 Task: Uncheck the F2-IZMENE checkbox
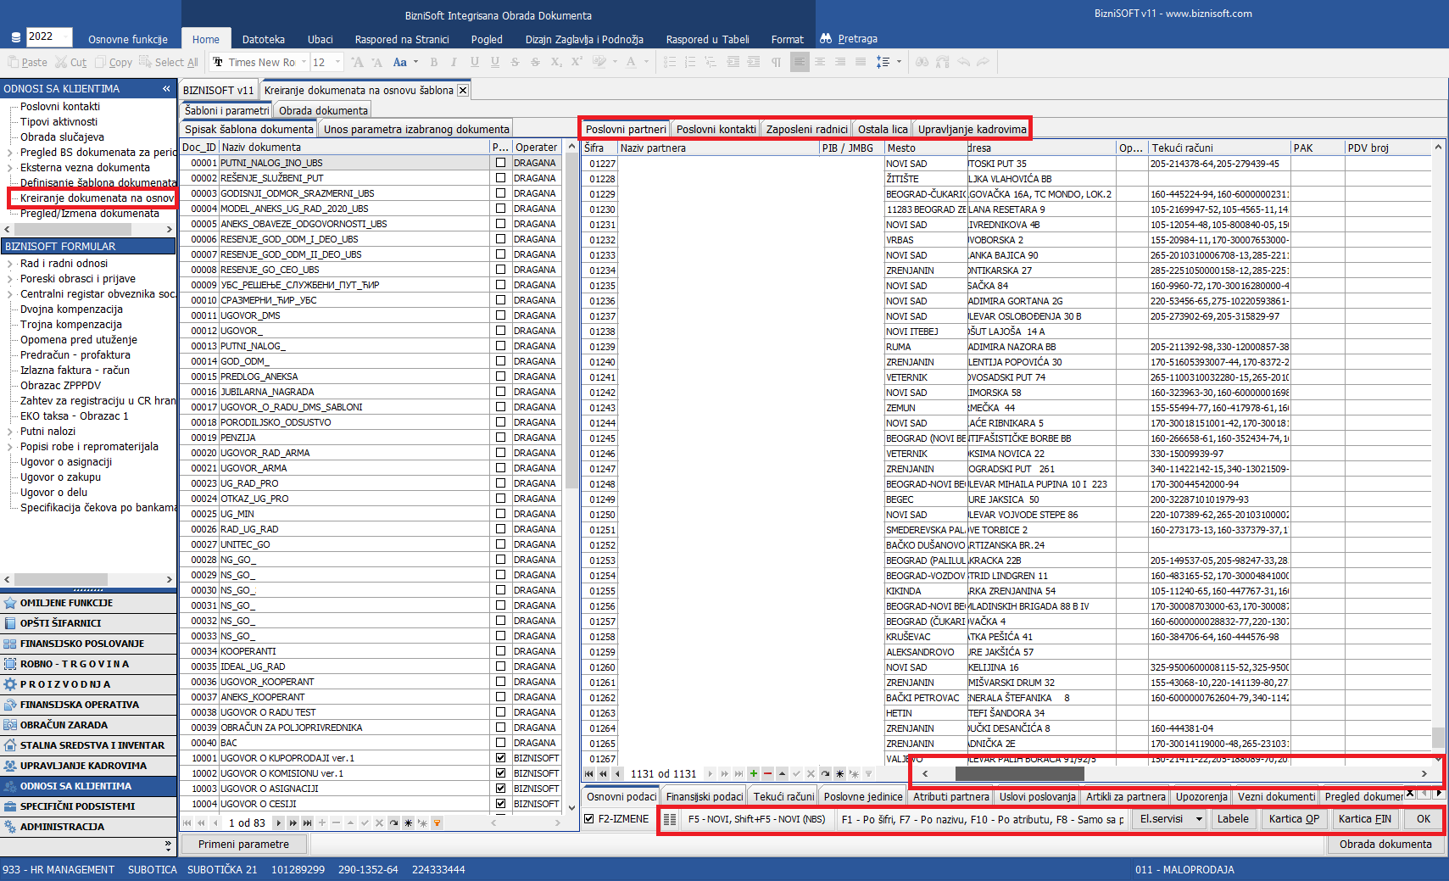pos(589,819)
